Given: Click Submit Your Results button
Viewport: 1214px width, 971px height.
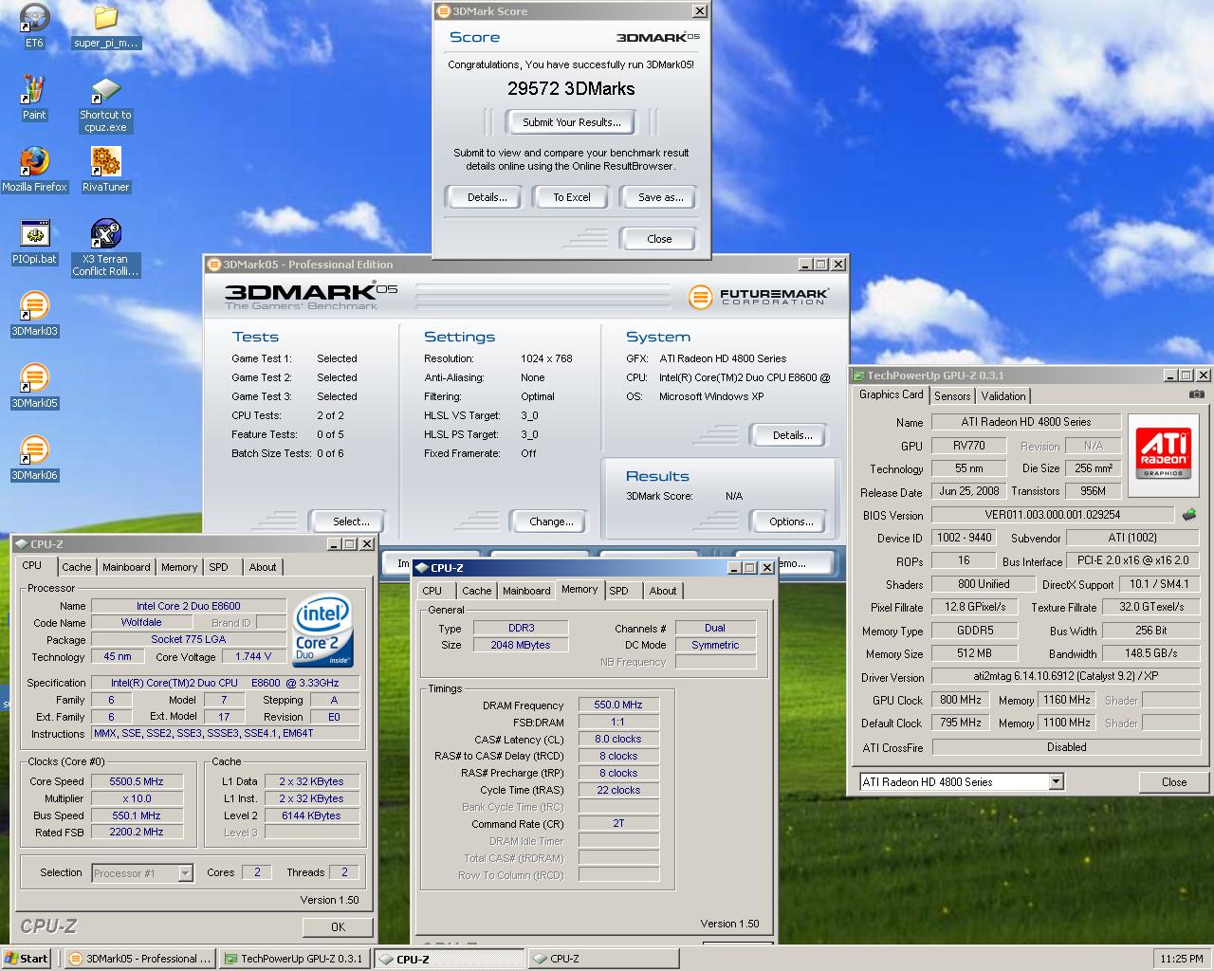Looking at the screenshot, I should [572, 122].
